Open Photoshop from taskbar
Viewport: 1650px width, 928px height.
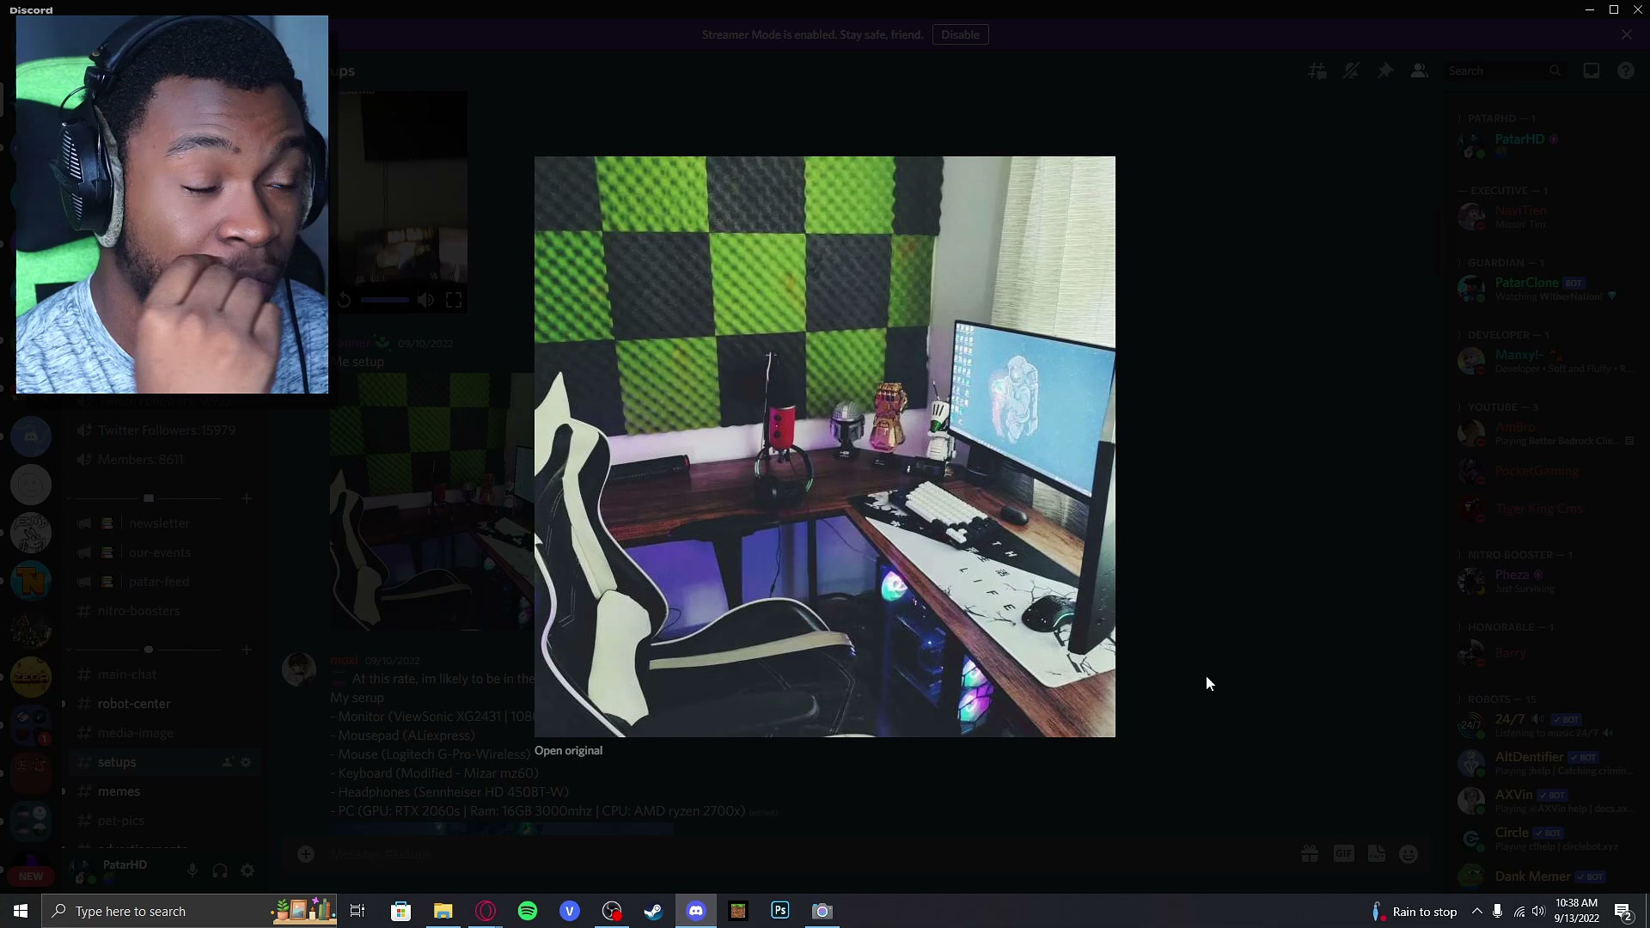pos(780,911)
